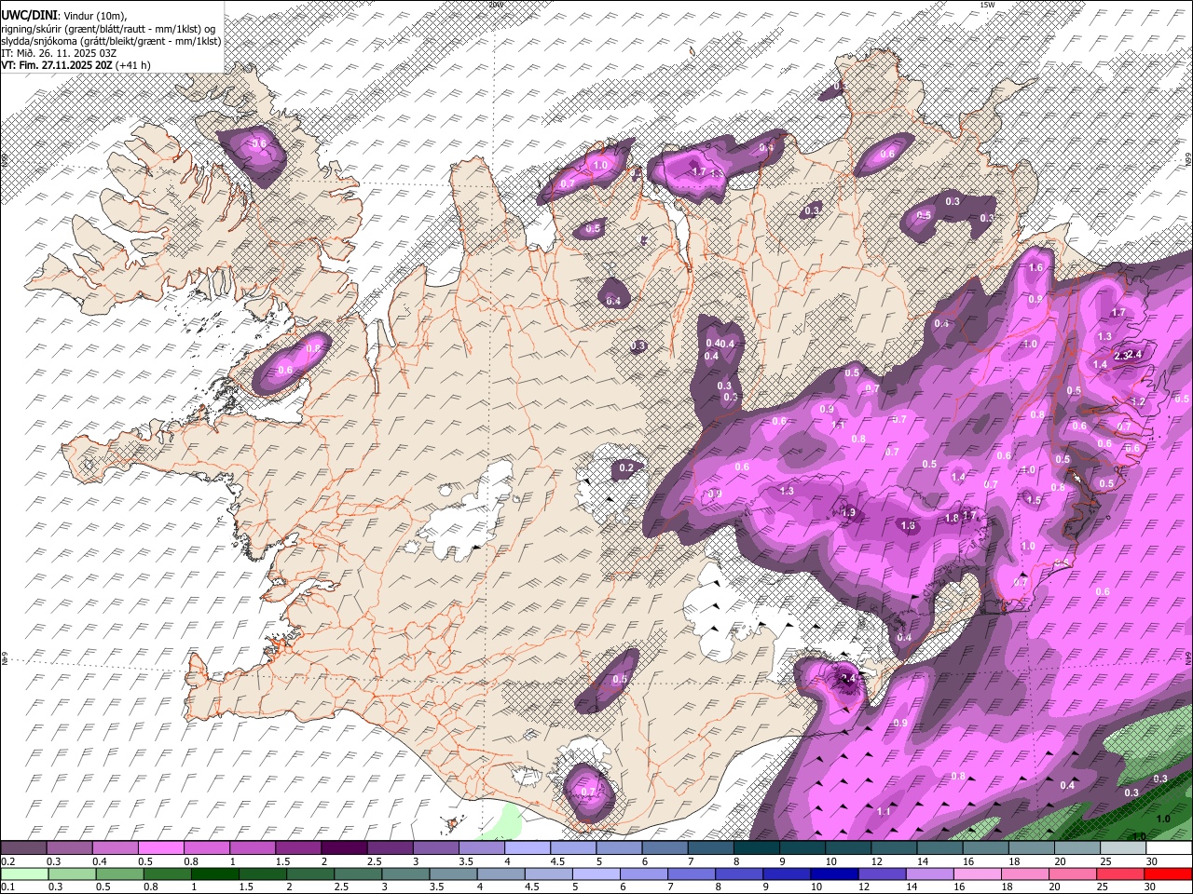The height and width of the screenshot is (894, 1193).
Task: Click the 3–3.5 mm gray-teal rain legend swatch
Action: tap(405, 874)
